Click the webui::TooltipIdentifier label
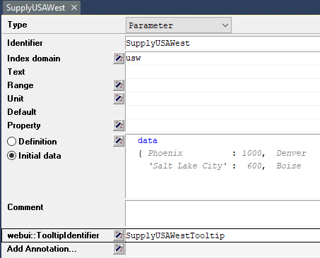The width and height of the screenshot is (320, 258). (53, 235)
